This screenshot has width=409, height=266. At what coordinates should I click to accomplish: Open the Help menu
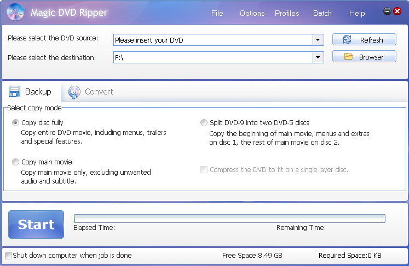pyautogui.click(x=357, y=13)
